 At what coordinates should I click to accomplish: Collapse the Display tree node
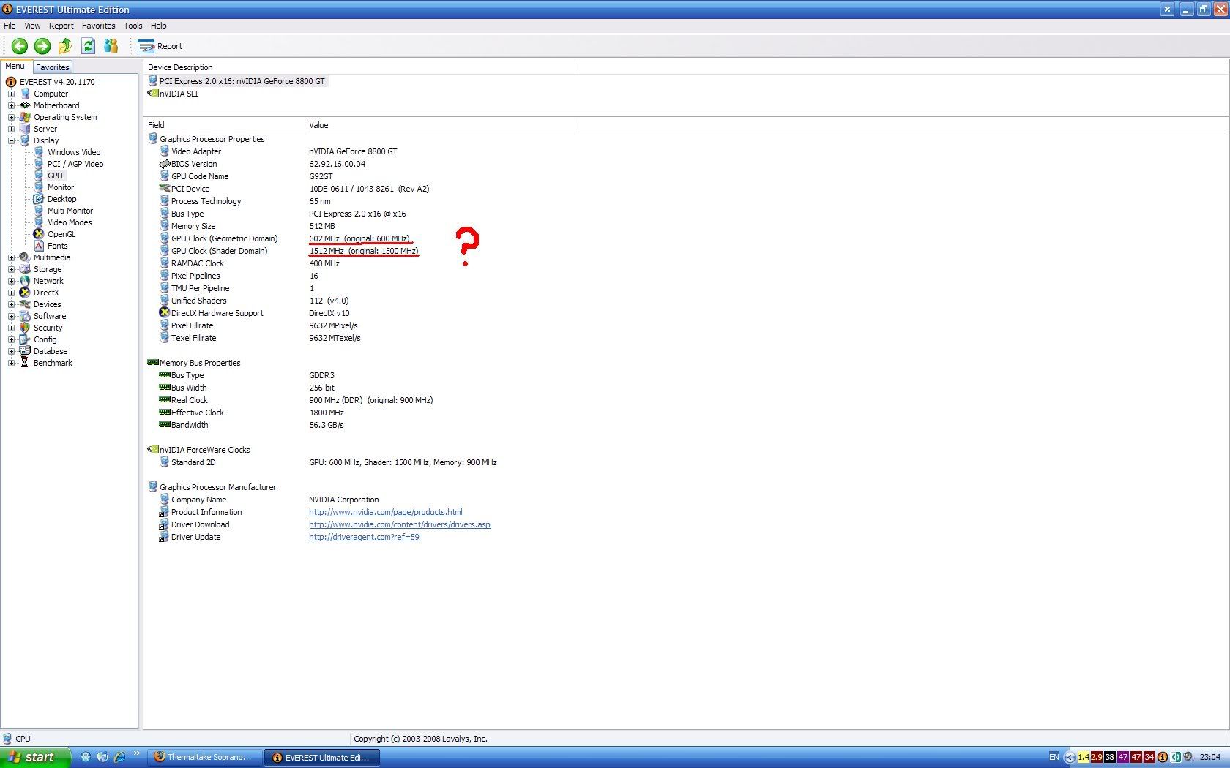(x=11, y=140)
